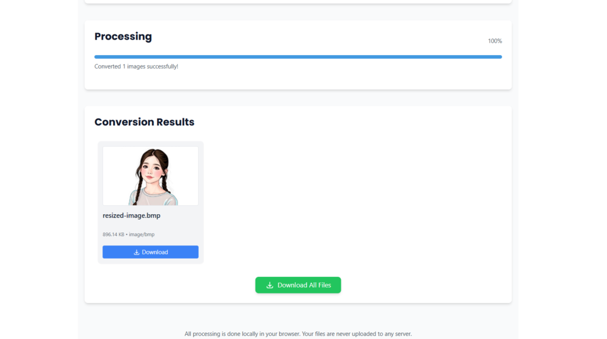Click the conversion progress bar
Image resolution: width=607 pixels, height=339 pixels.
click(x=298, y=57)
